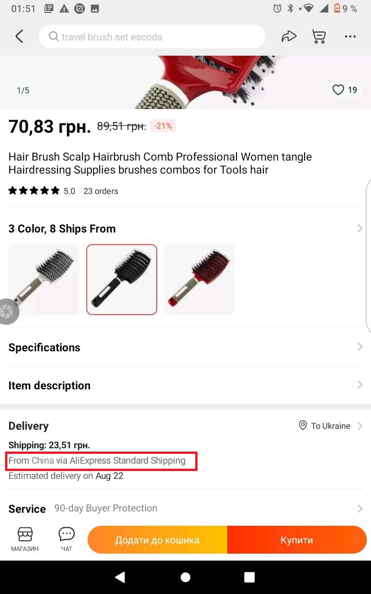Tap Додати до кошика button
The image size is (371, 594).
tap(157, 540)
